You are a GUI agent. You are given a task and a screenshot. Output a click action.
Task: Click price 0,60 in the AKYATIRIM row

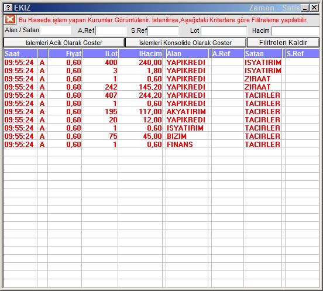tap(74, 112)
